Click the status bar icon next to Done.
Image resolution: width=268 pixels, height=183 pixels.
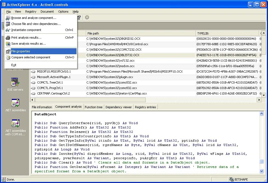pyautogui.click(x=4, y=179)
